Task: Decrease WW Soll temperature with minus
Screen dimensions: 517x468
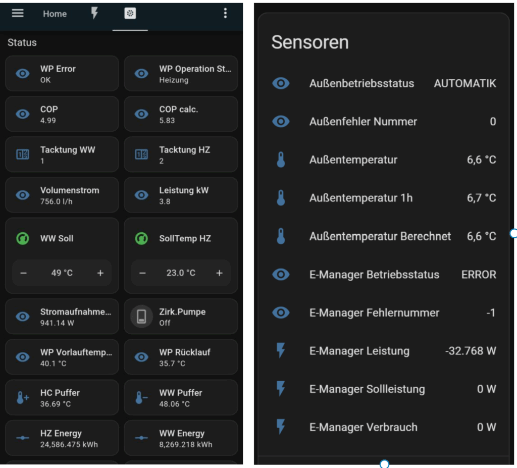Action: [x=24, y=273]
